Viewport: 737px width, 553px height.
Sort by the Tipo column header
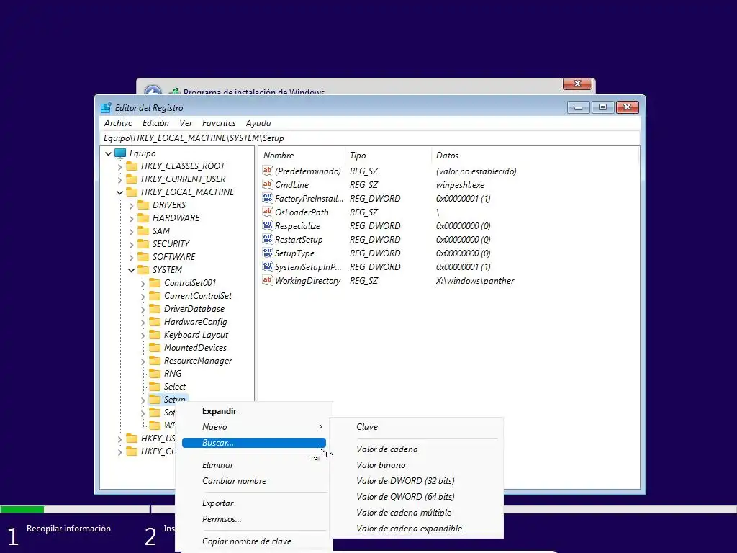point(388,156)
